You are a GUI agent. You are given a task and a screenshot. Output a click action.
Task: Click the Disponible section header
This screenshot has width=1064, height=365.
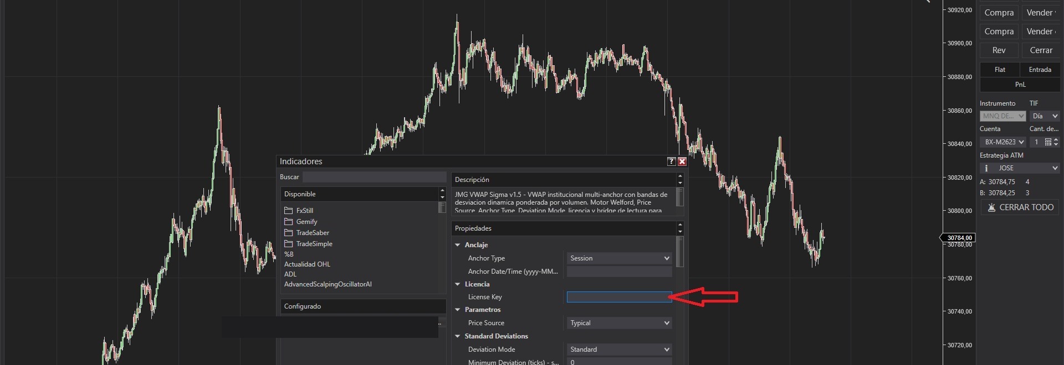[x=359, y=194]
